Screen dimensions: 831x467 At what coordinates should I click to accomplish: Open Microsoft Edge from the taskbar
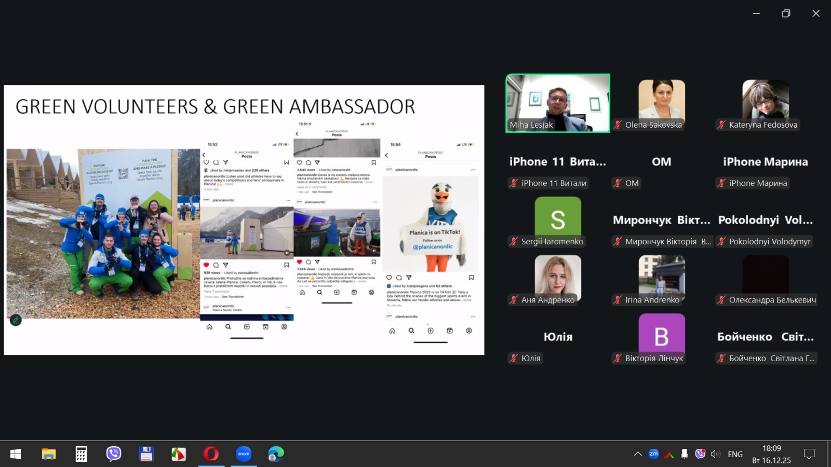click(276, 454)
